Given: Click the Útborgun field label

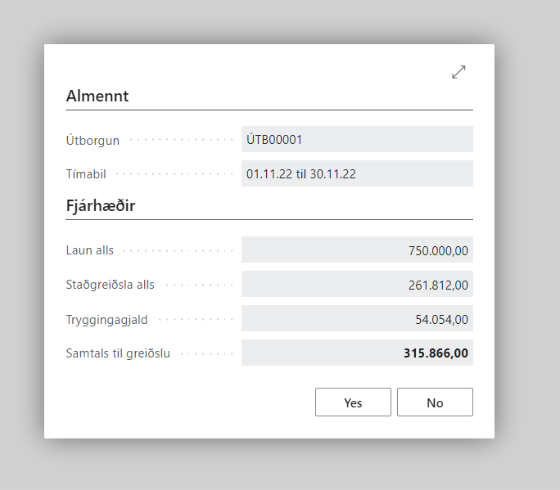Looking at the screenshot, I should tap(93, 140).
